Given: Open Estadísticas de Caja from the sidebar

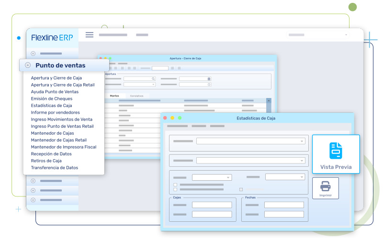Looking at the screenshot, I should [x=51, y=106].
